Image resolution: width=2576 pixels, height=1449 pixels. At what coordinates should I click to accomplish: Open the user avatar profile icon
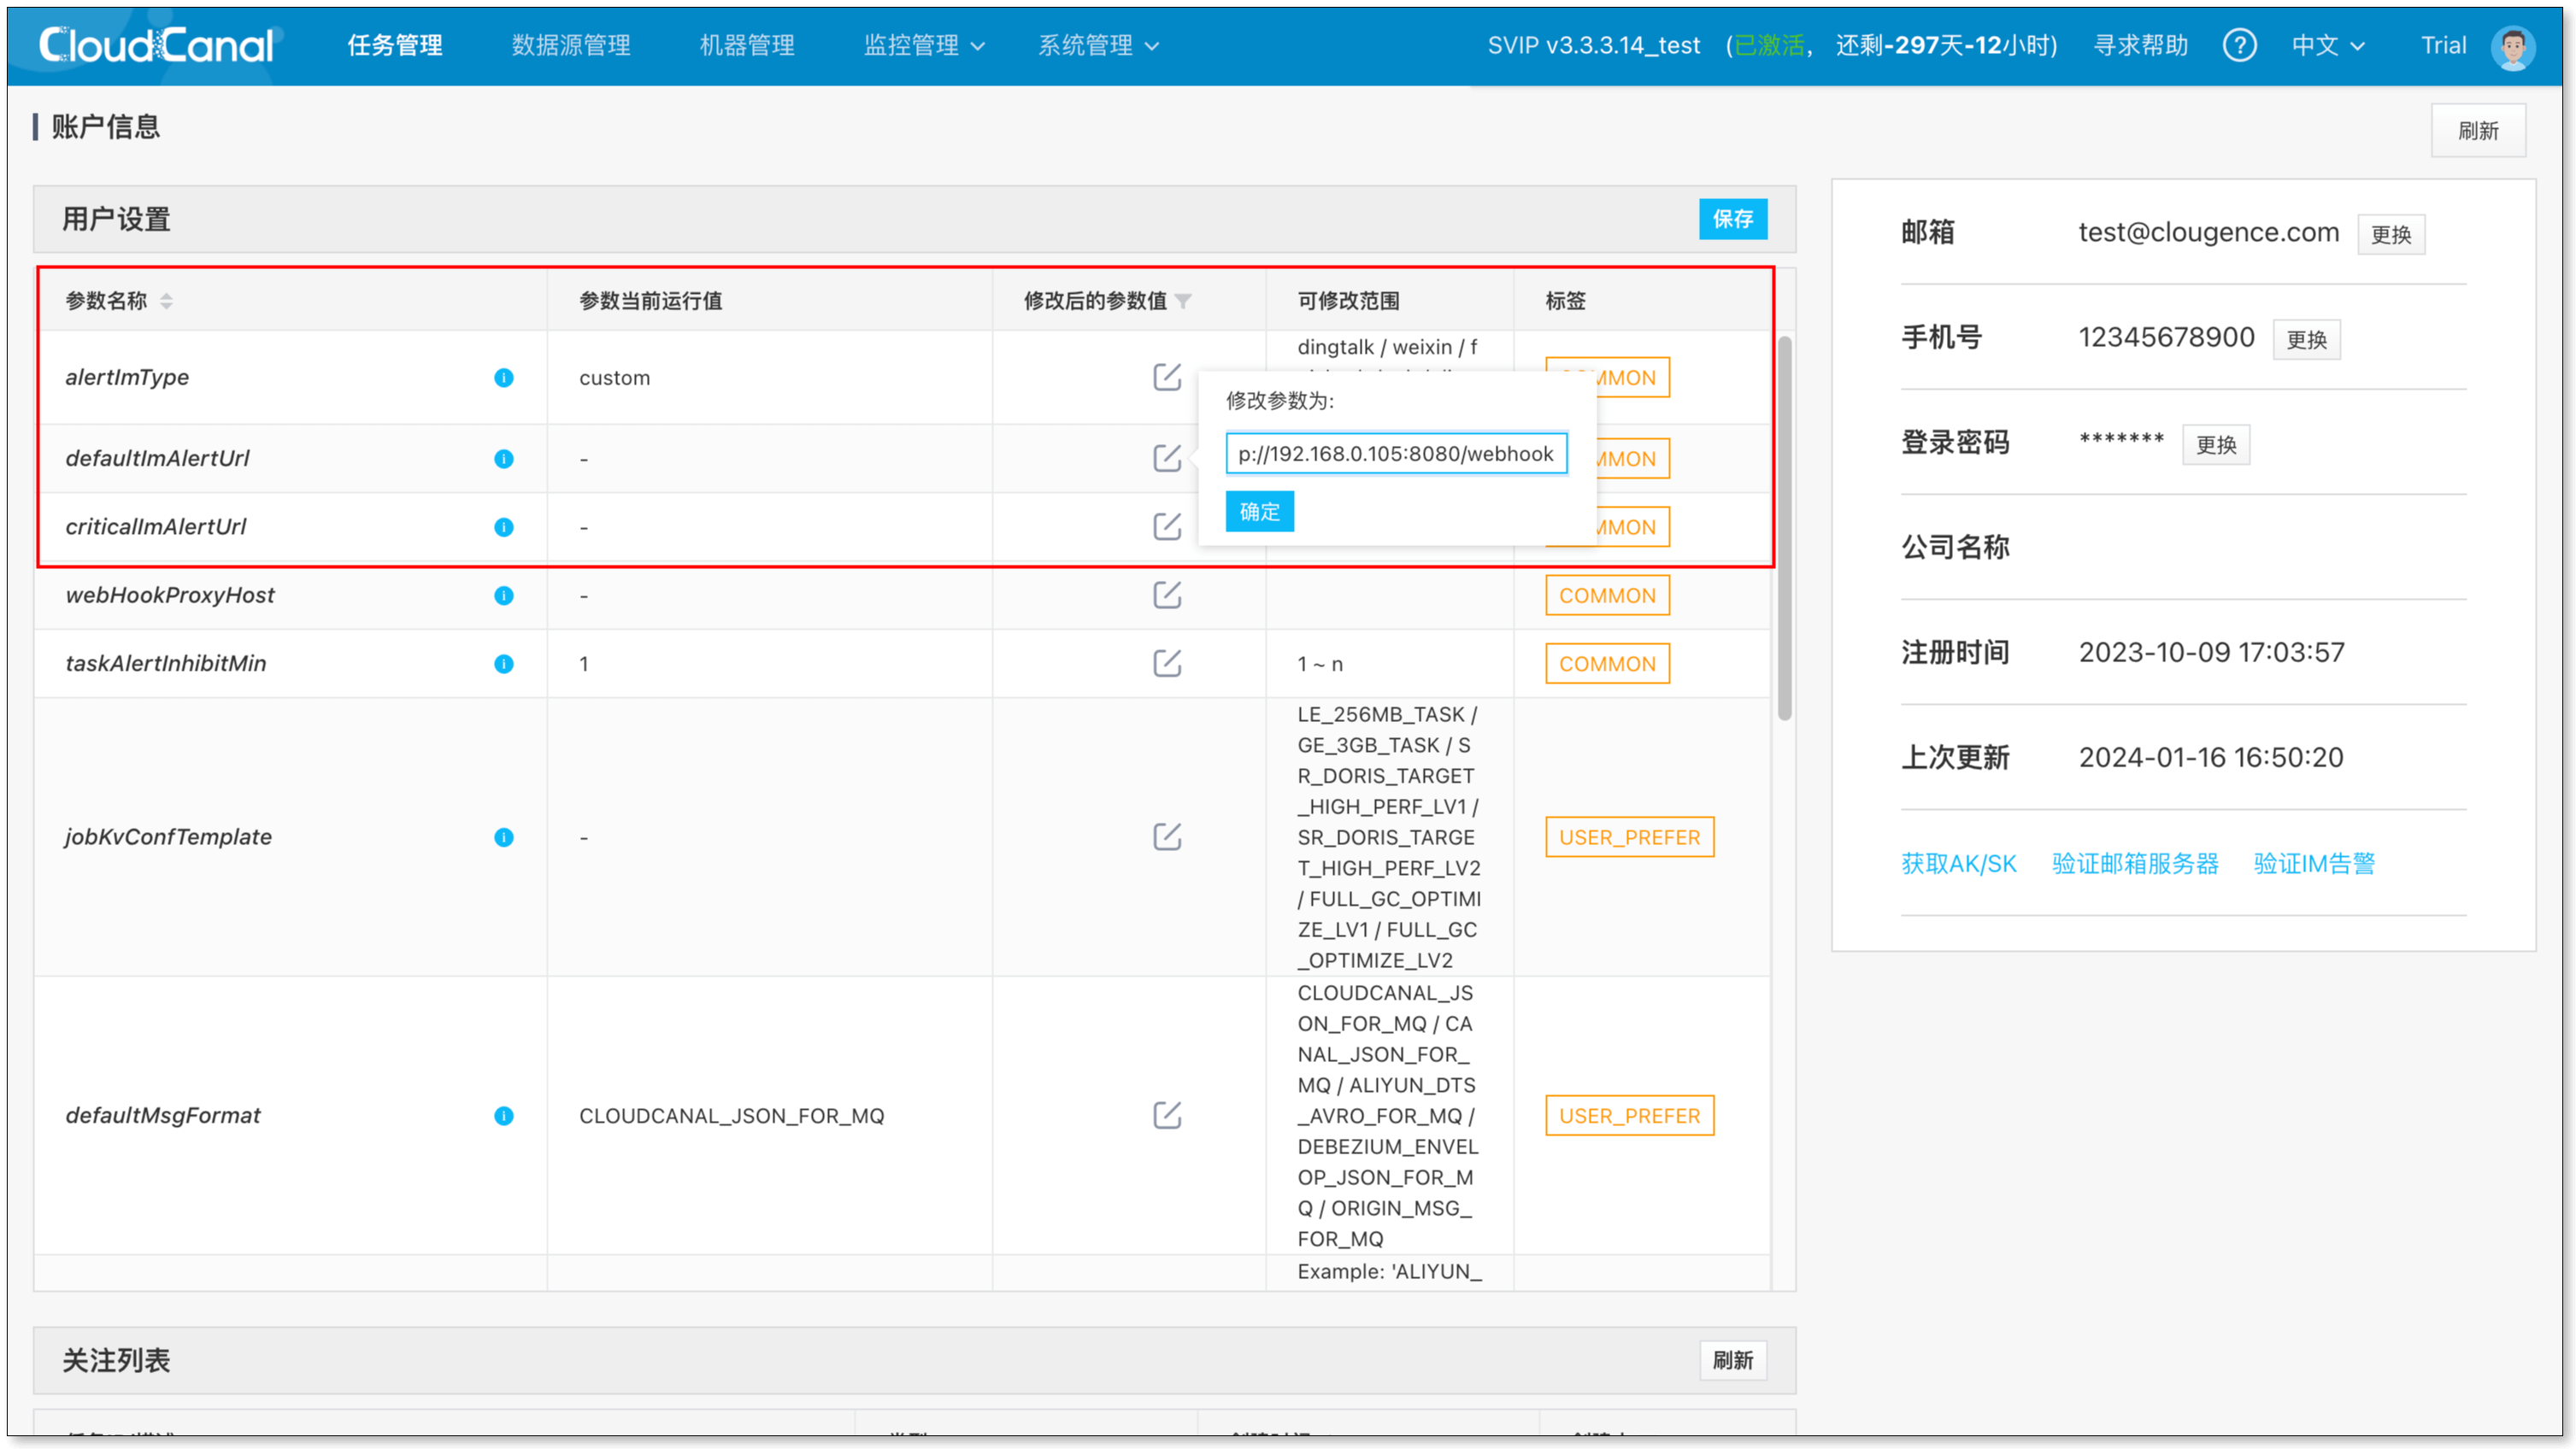point(2512,47)
